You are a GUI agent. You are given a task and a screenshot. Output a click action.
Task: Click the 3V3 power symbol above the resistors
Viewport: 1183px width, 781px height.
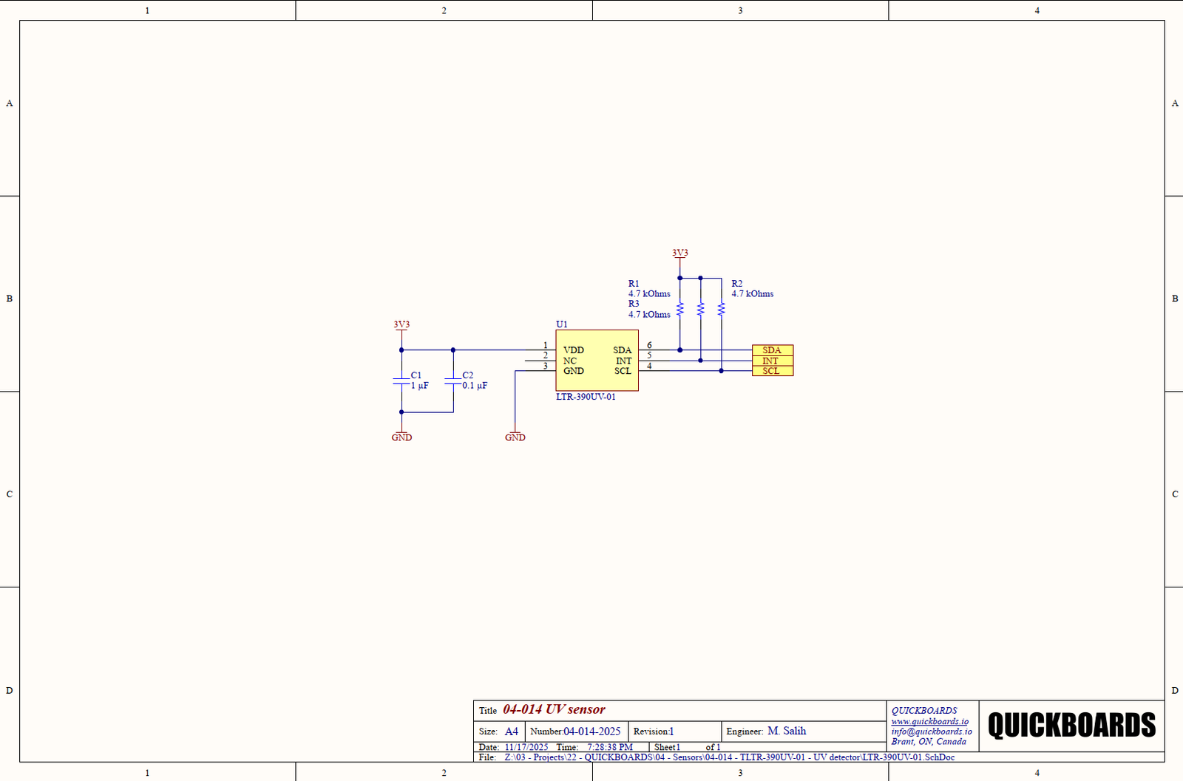(x=679, y=253)
